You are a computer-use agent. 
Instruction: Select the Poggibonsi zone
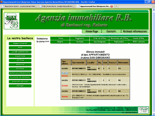pos(80,38)
